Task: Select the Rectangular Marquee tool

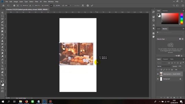Action: [x=2, y=16]
